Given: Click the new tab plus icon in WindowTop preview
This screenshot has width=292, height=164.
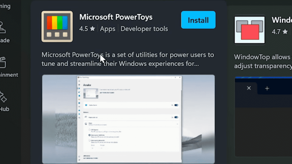Looking at the screenshot, I should (x=267, y=88).
